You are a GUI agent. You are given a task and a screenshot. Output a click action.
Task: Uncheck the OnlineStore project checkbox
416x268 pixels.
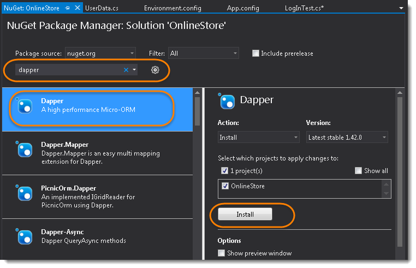click(225, 186)
